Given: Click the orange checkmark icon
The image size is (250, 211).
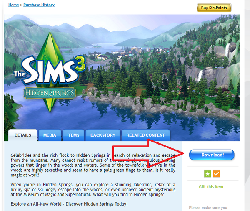Looking at the screenshot, I should pos(216,174).
